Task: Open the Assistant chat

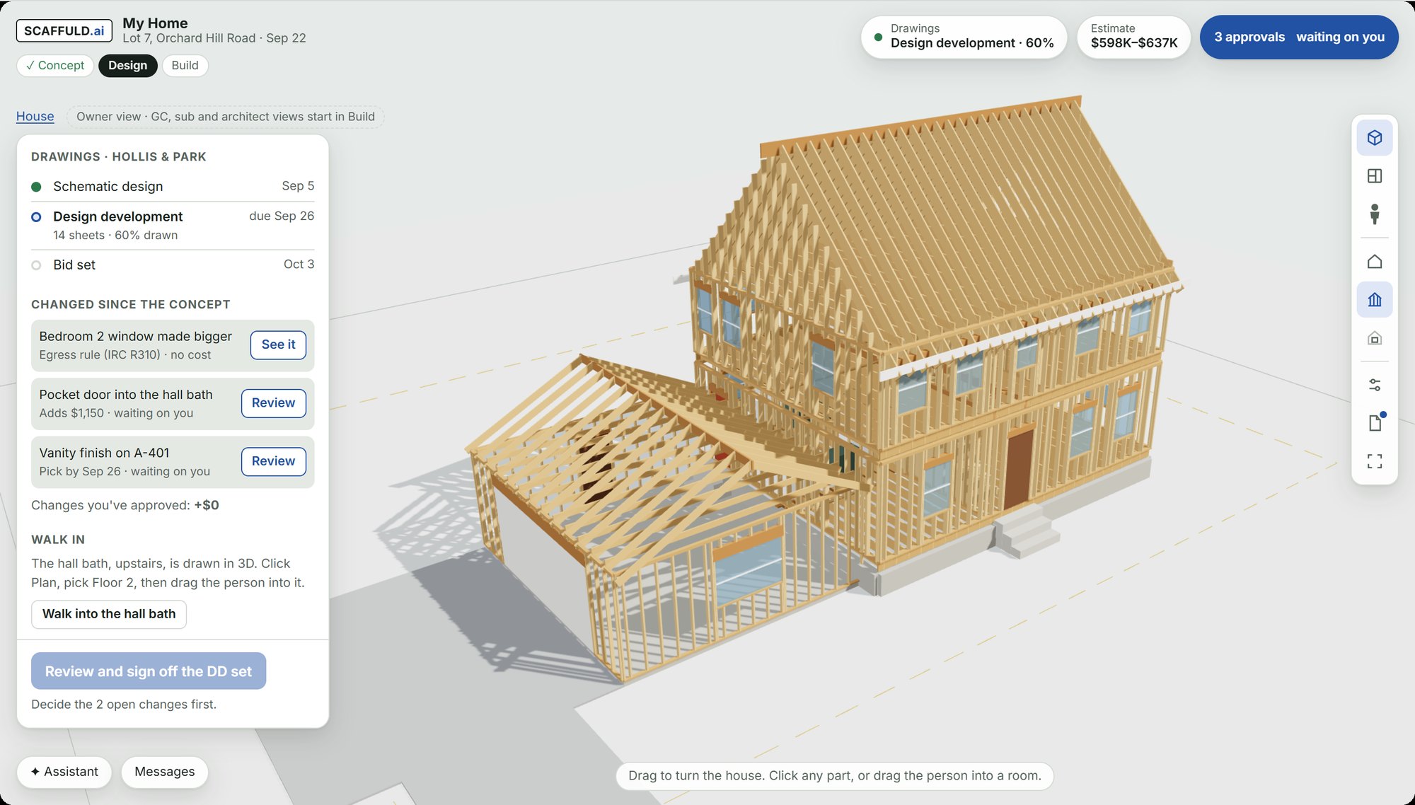Action: click(x=64, y=772)
